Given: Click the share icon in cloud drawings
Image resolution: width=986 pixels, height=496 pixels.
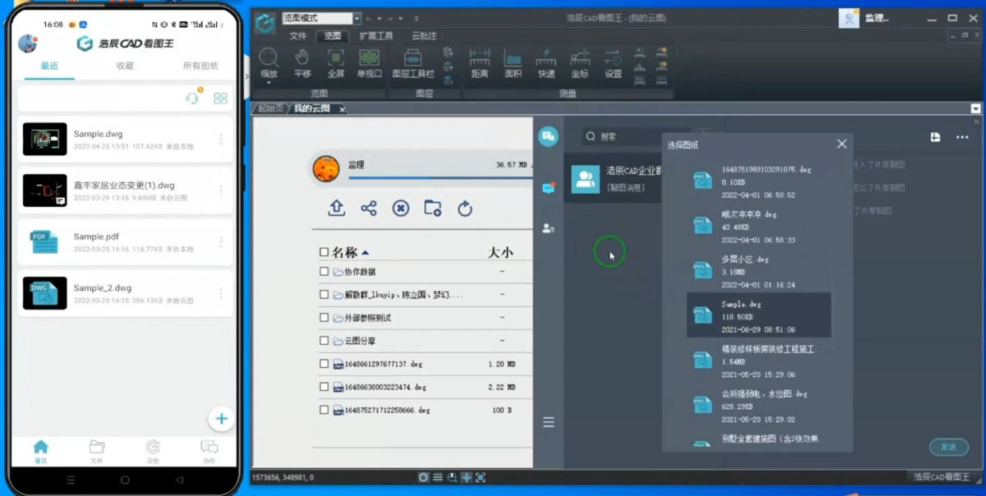Looking at the screenshot, I should click(x=369, y=209).
